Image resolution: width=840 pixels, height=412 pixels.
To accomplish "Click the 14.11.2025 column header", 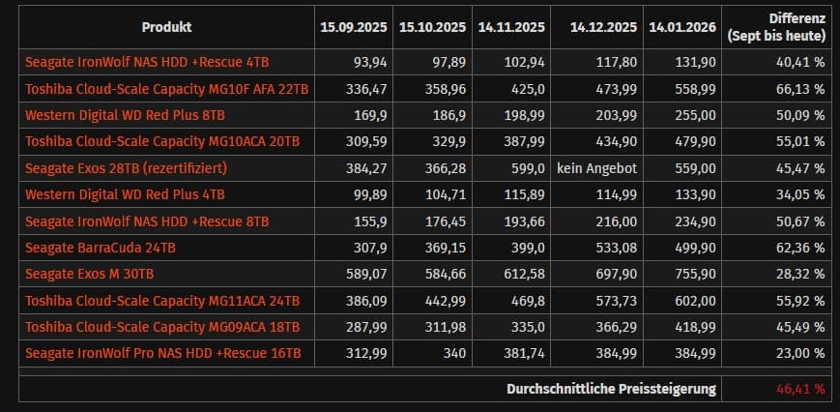I will point(507,27).
